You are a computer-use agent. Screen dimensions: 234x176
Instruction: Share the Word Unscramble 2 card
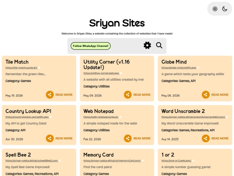[x=206, y=138]
